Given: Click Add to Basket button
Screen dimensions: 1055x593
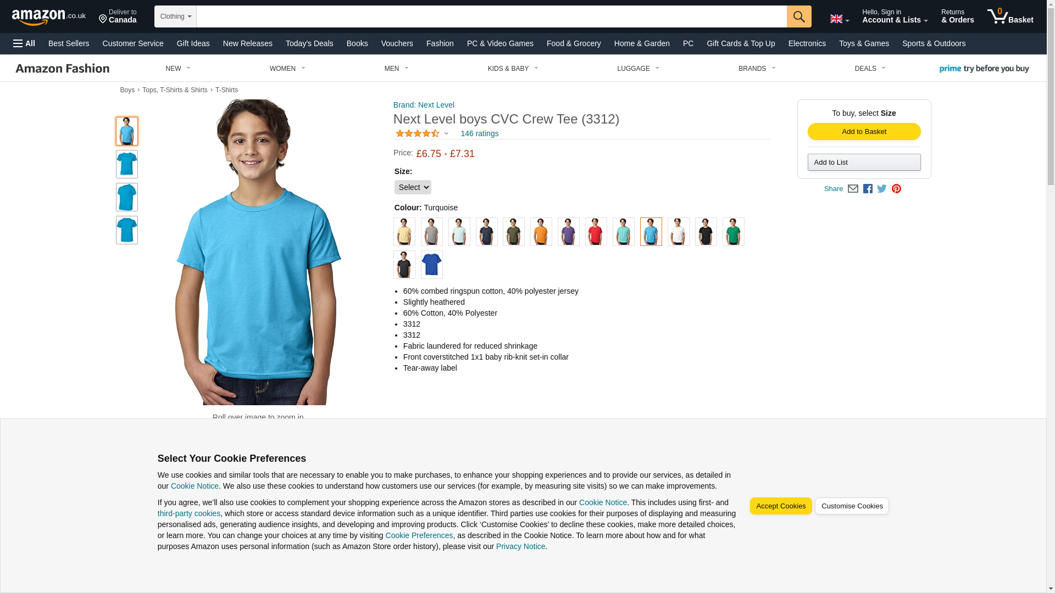Looking at the screenshot, I should (x=864, y=131).
